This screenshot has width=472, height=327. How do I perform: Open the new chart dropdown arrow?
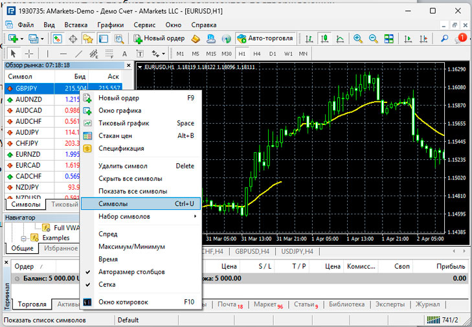[x=21, y=38]
